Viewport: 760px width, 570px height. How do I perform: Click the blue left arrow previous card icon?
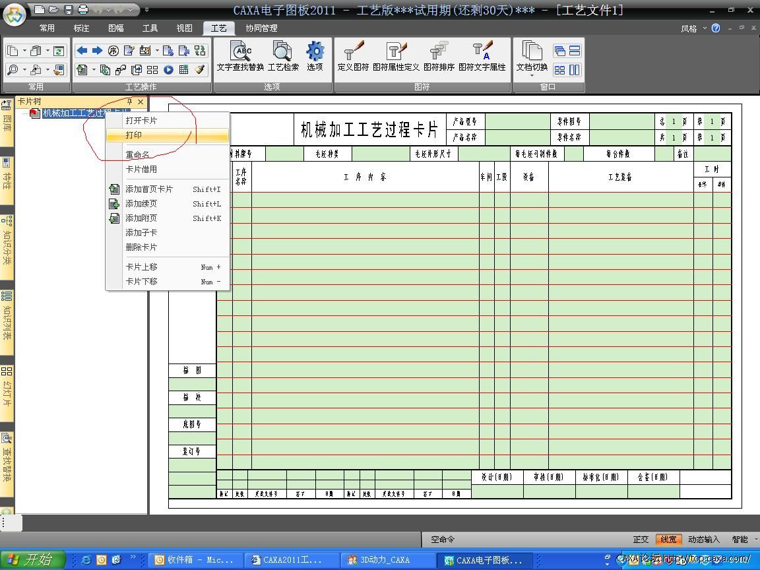pyautogui.click(x=82, y=51)
